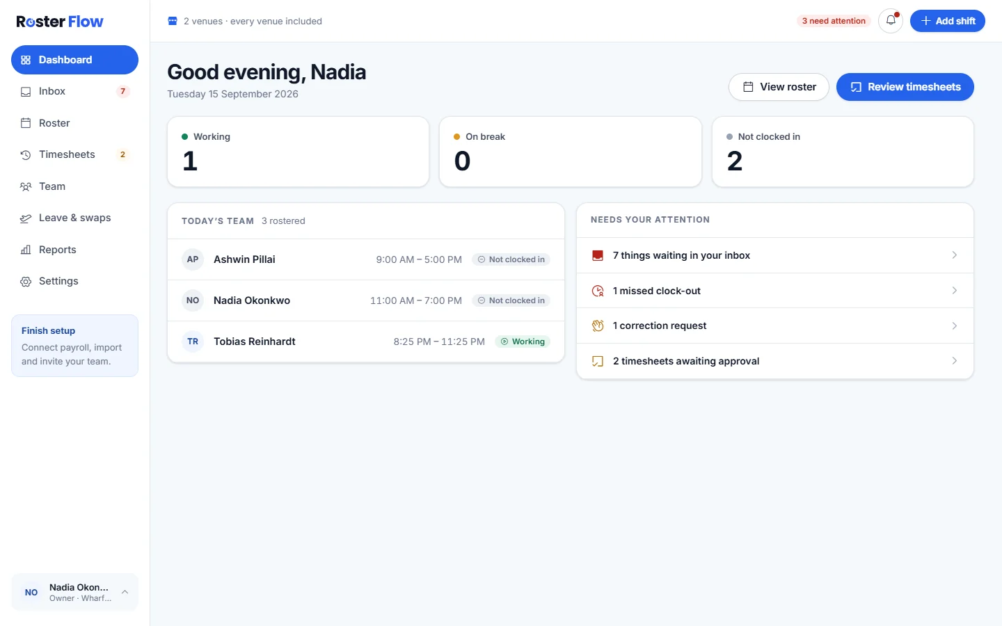This screenshot has width=1002, height=626.
Task: Open Timesheets in the sidebar
Action: (74, 154)
